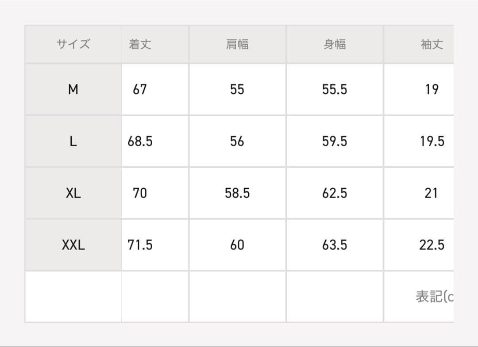
Task: Click the XXL size row label
Action: (x=73, y=245)
